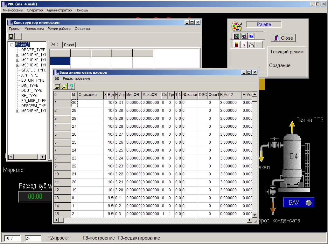Click the vertical scrollbar down arrow in database grid

click(x=255, y=215)
